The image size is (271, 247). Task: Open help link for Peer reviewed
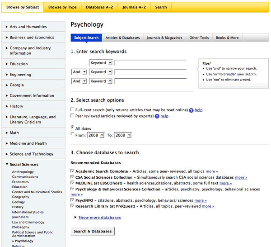coord(164,116)
